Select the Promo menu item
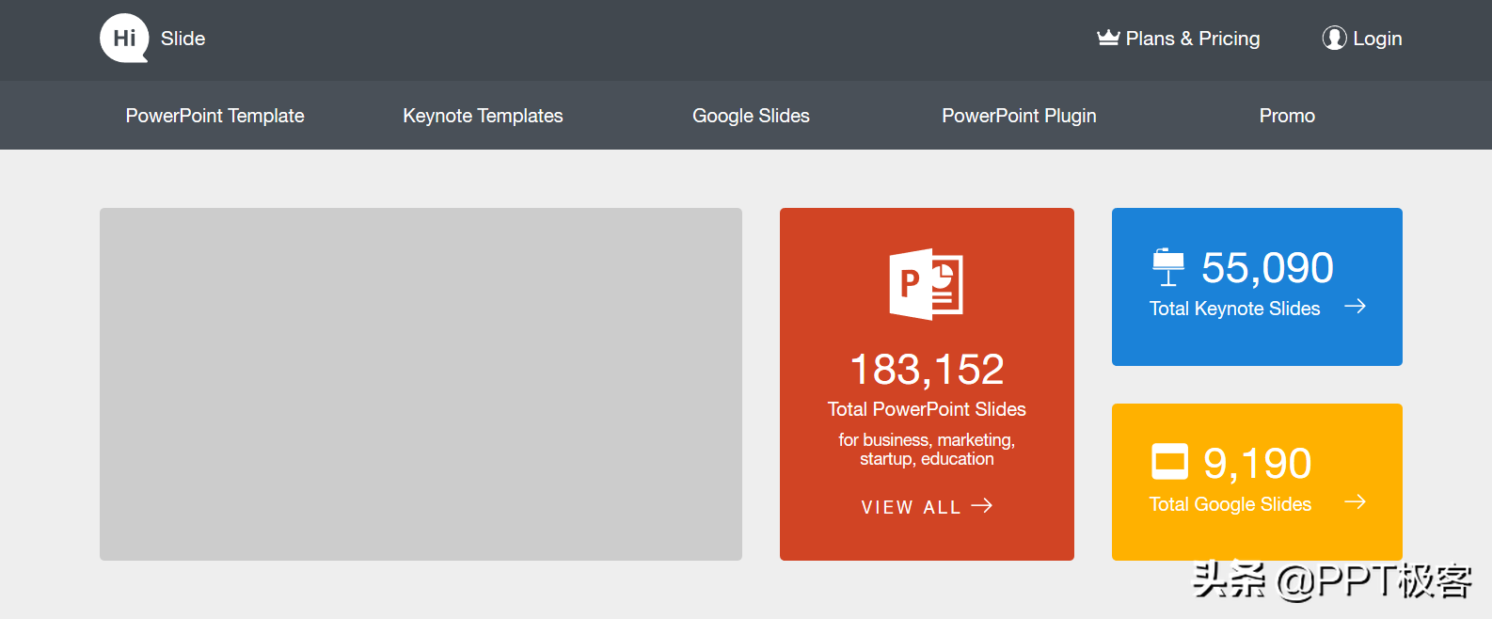Screen dimensions: 1492x619 1287,116
